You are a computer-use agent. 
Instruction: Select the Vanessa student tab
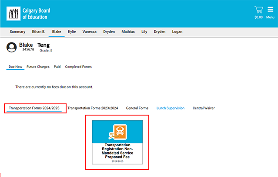pyautogui.click(x=89, y=32)
